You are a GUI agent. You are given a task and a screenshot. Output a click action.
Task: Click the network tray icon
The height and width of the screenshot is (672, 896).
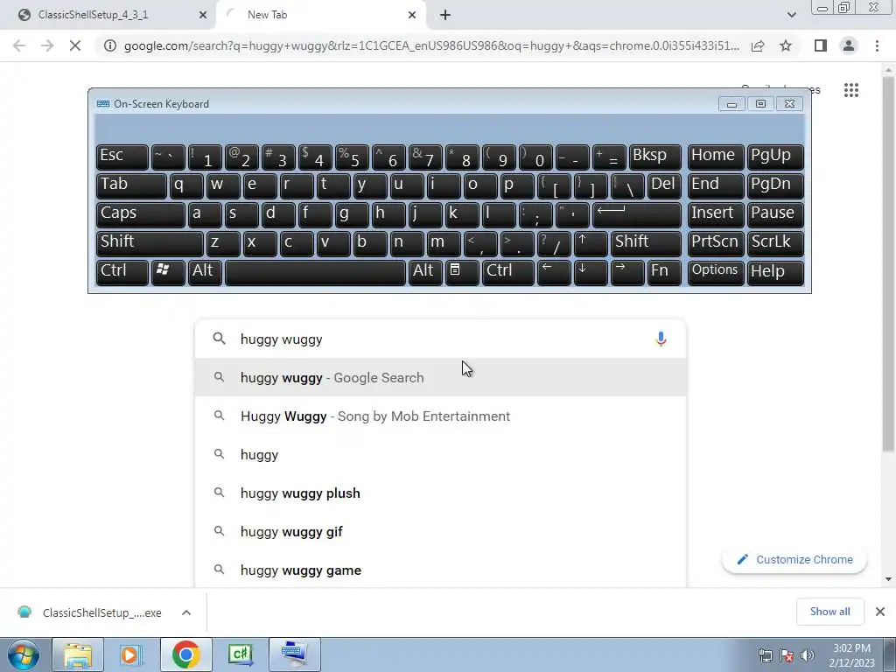click(765, 655)
